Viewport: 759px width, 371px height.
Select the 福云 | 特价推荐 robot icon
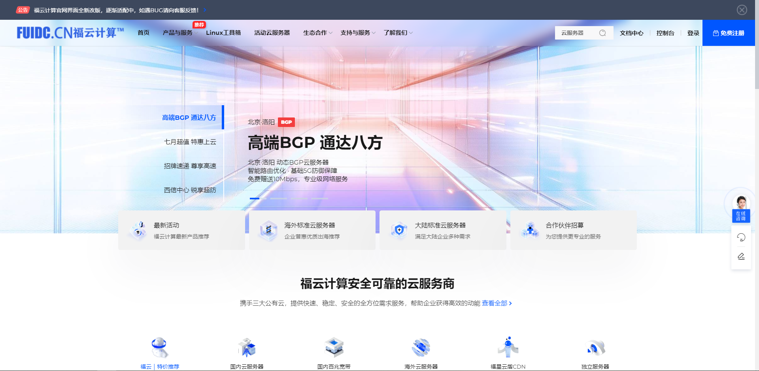tap(160, 347)
